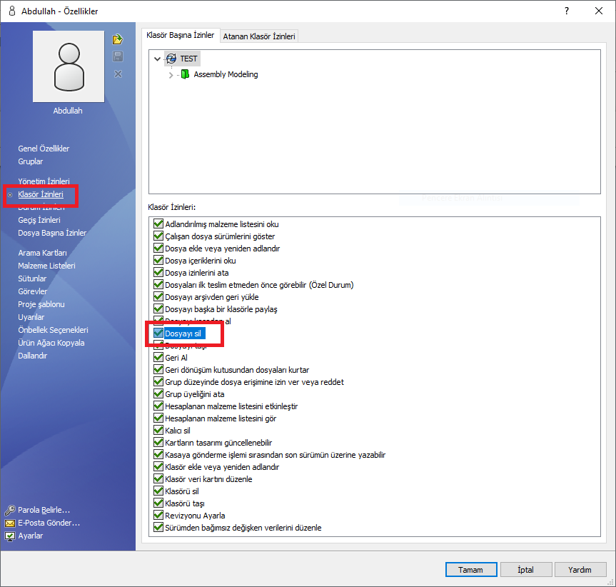Expand the Assembly Modeling folder node
The width and height of the screenshot is (616, 587).
click(171, 75)
